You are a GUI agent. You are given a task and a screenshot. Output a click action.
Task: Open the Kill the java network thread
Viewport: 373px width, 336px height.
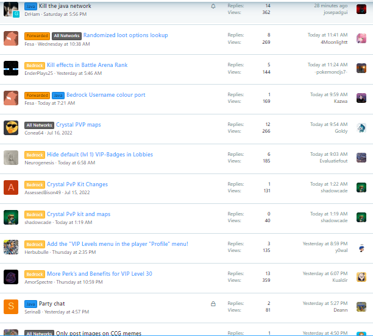tap(65, 6)
